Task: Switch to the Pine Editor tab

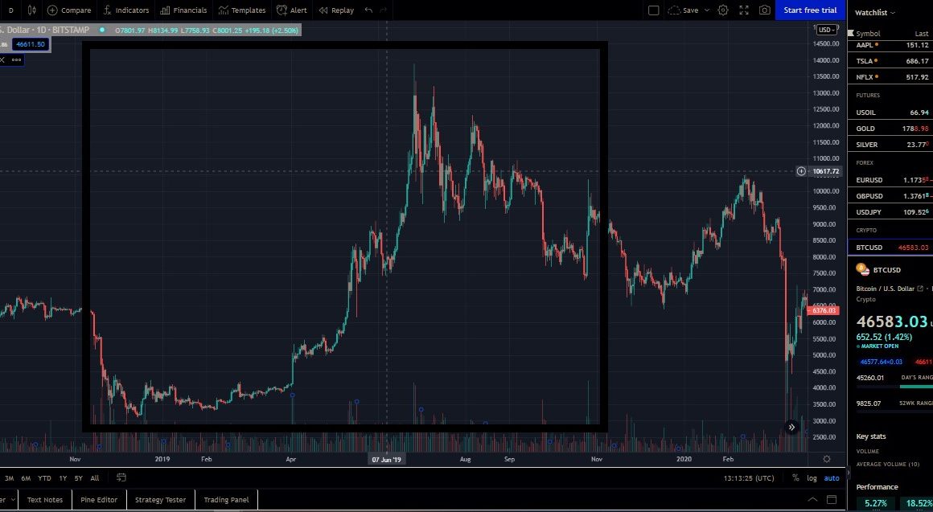Action: 99,500
